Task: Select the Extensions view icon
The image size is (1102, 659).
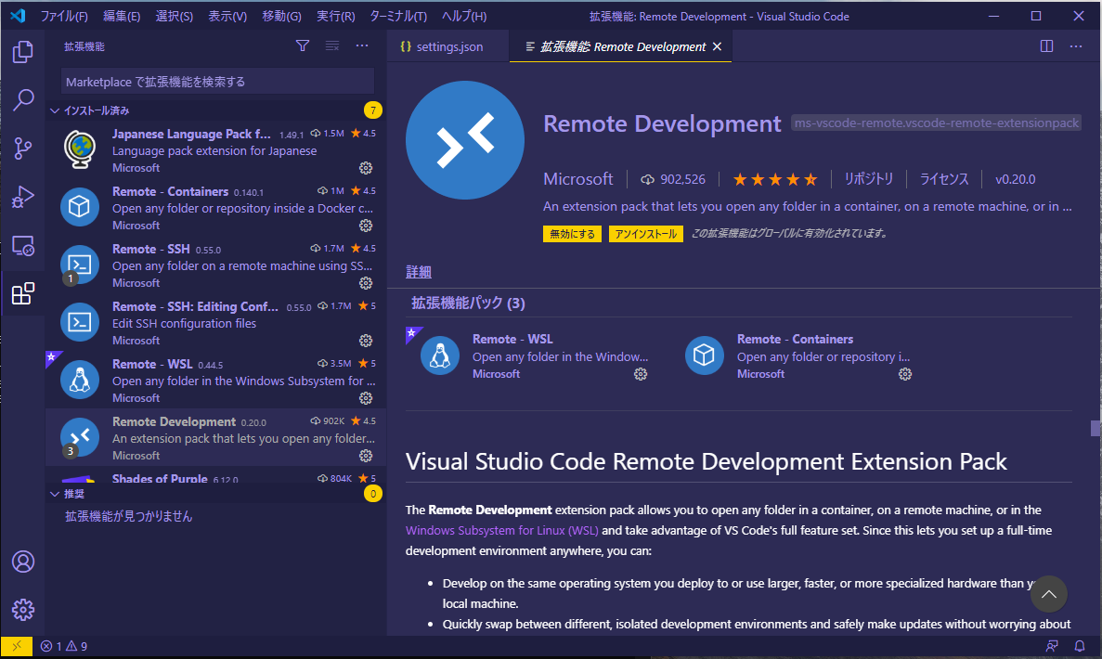Action: [x=22, y=293]
